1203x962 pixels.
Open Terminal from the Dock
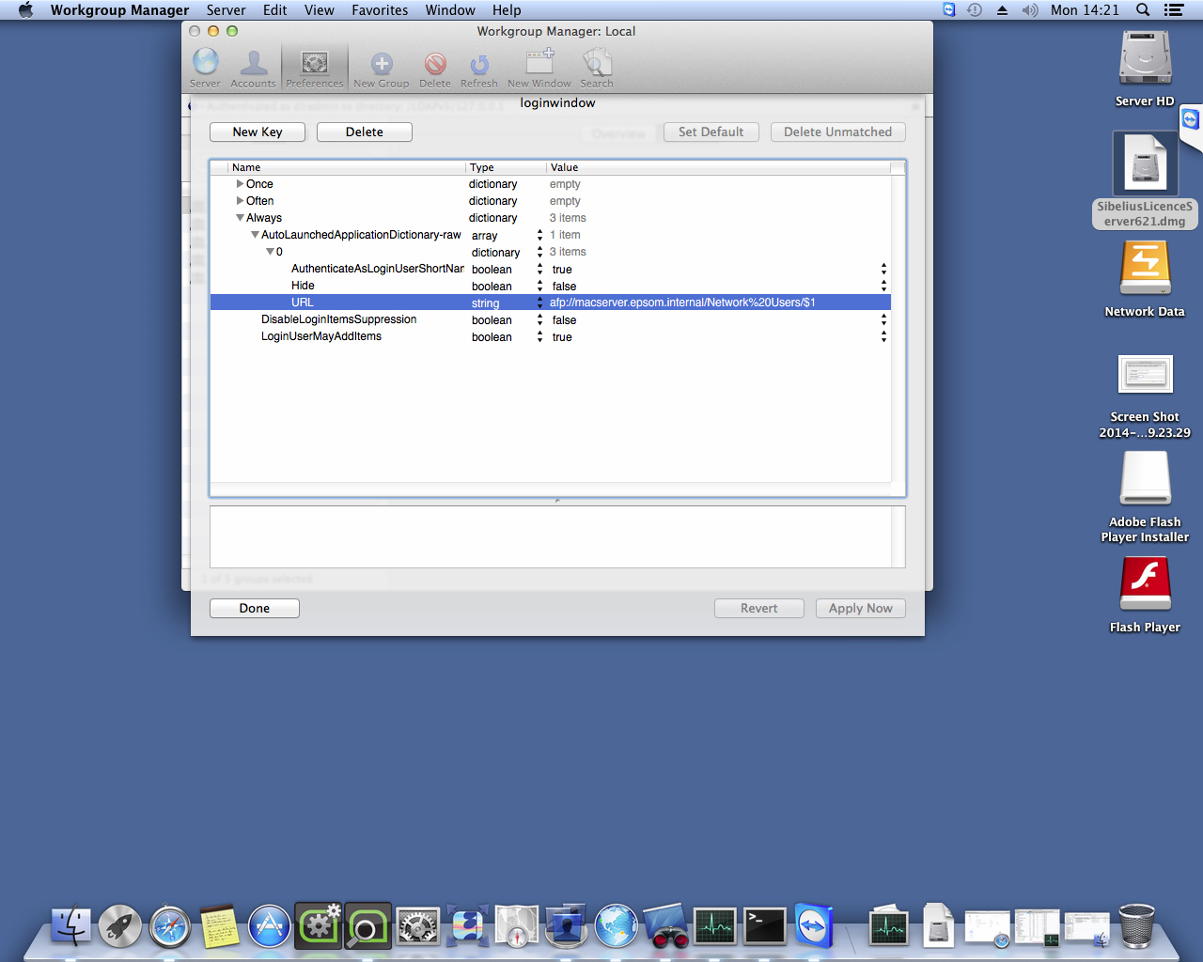coord(764,926)
